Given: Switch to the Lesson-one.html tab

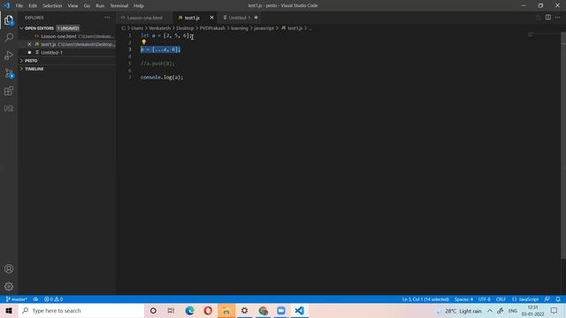Looking at the screenshot, I should [145, 18].
